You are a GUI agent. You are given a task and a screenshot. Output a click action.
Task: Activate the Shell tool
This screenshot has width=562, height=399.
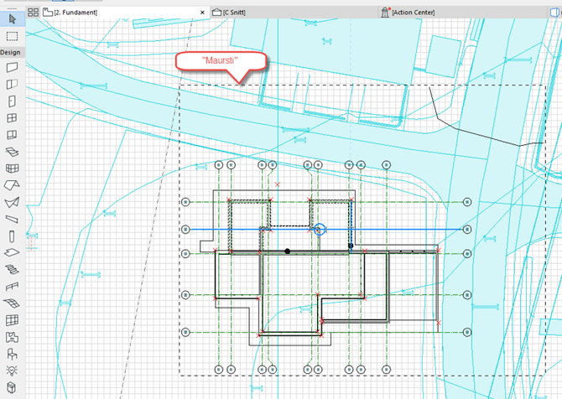12,202
